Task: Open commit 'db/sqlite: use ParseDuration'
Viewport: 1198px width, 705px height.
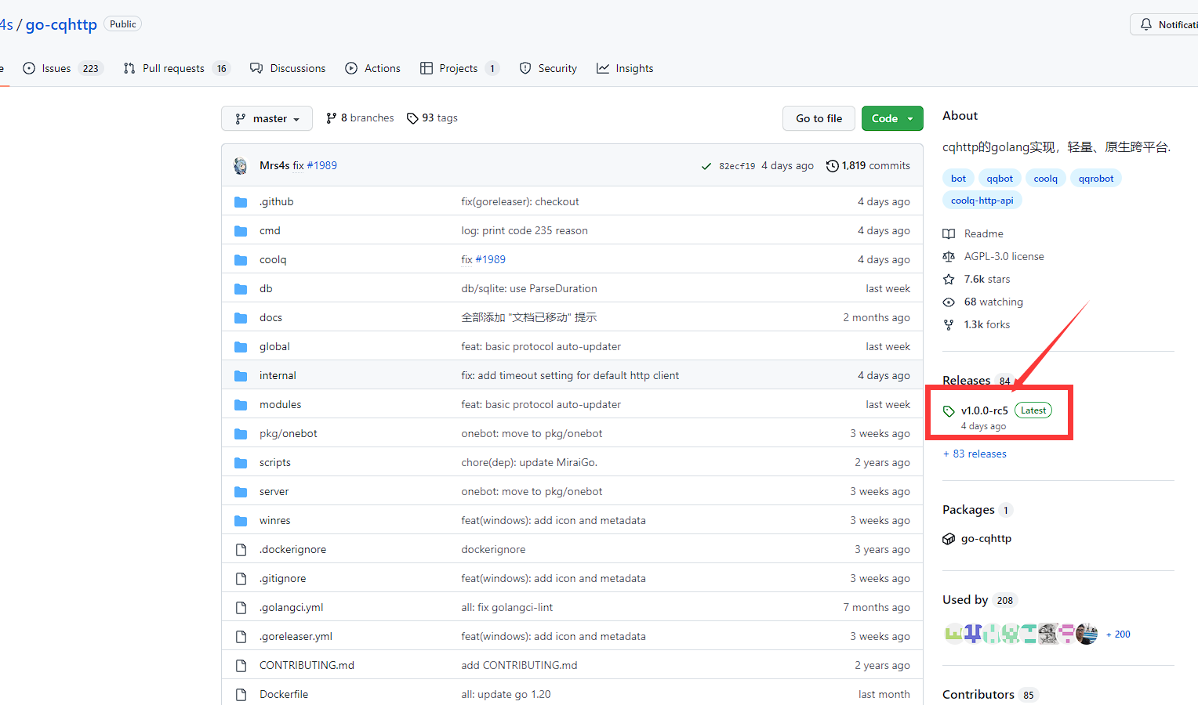Action: pyautogui.click(x=529, y=288)
